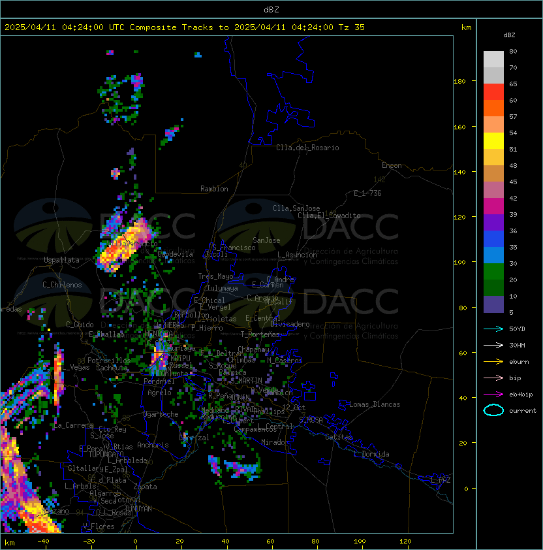Click the 'TUNUYAN' map label
This screenshot has height=550, width=543.
pos(138,509)
